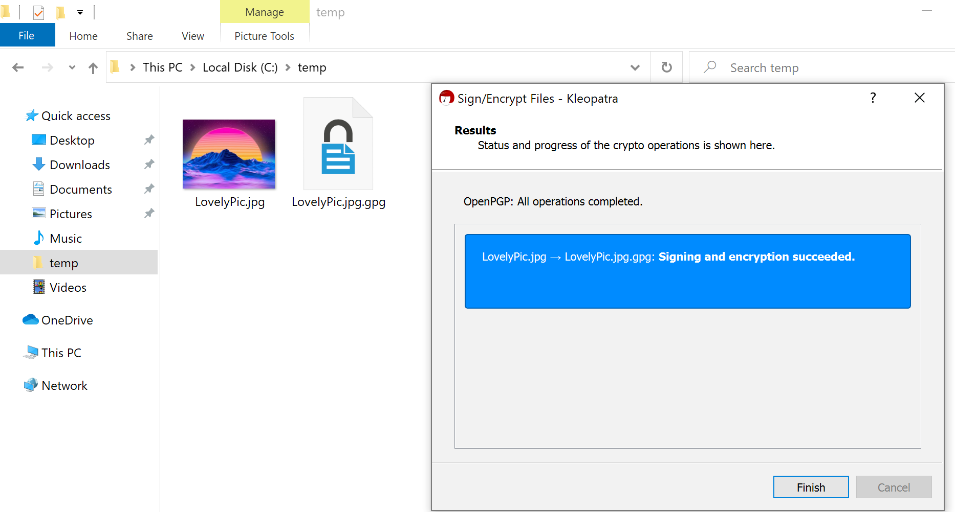This screenshot has width=955, height=512.
Task: Click the folder icon in address bar
Action: point(115,67)
